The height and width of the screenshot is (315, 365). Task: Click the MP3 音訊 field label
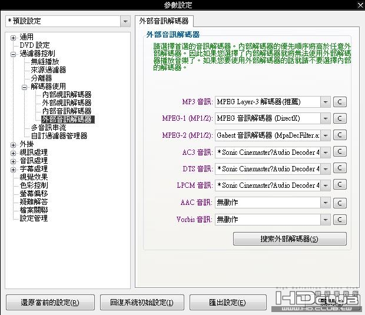[x=197, y=102]
